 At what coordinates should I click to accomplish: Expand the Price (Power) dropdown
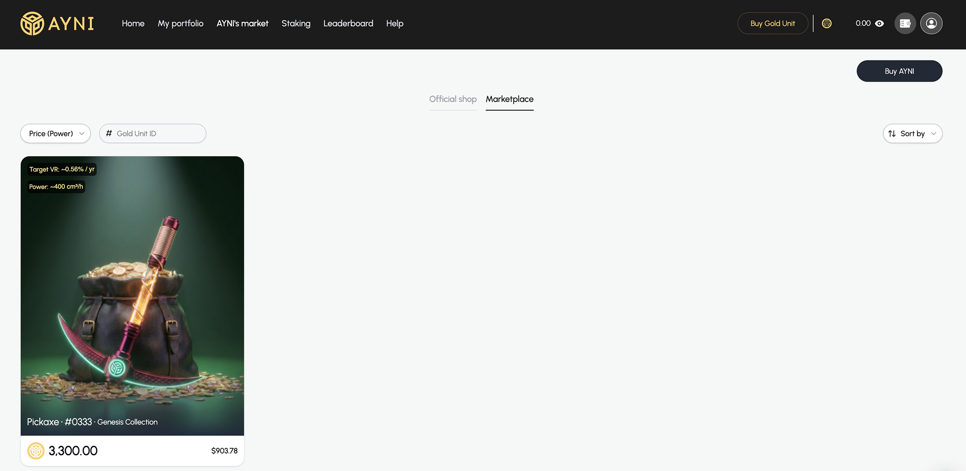tap(56, 134)
